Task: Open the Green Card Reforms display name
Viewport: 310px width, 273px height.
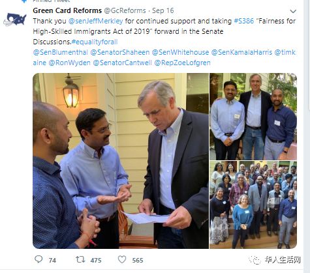Action: [x=67, y=10]
